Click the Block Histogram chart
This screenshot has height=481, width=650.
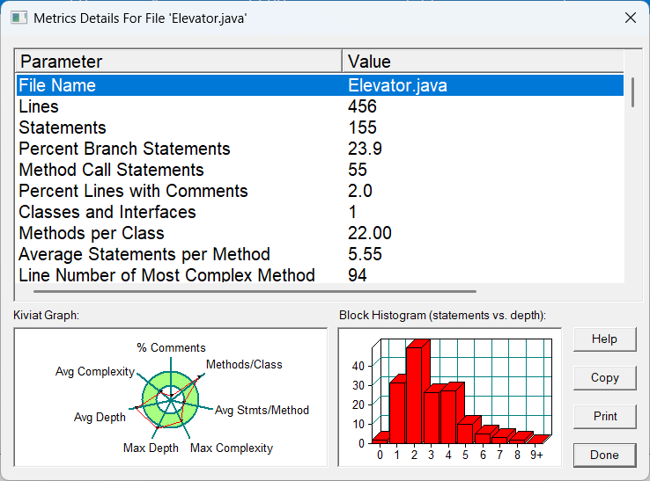tap(450, 397)
